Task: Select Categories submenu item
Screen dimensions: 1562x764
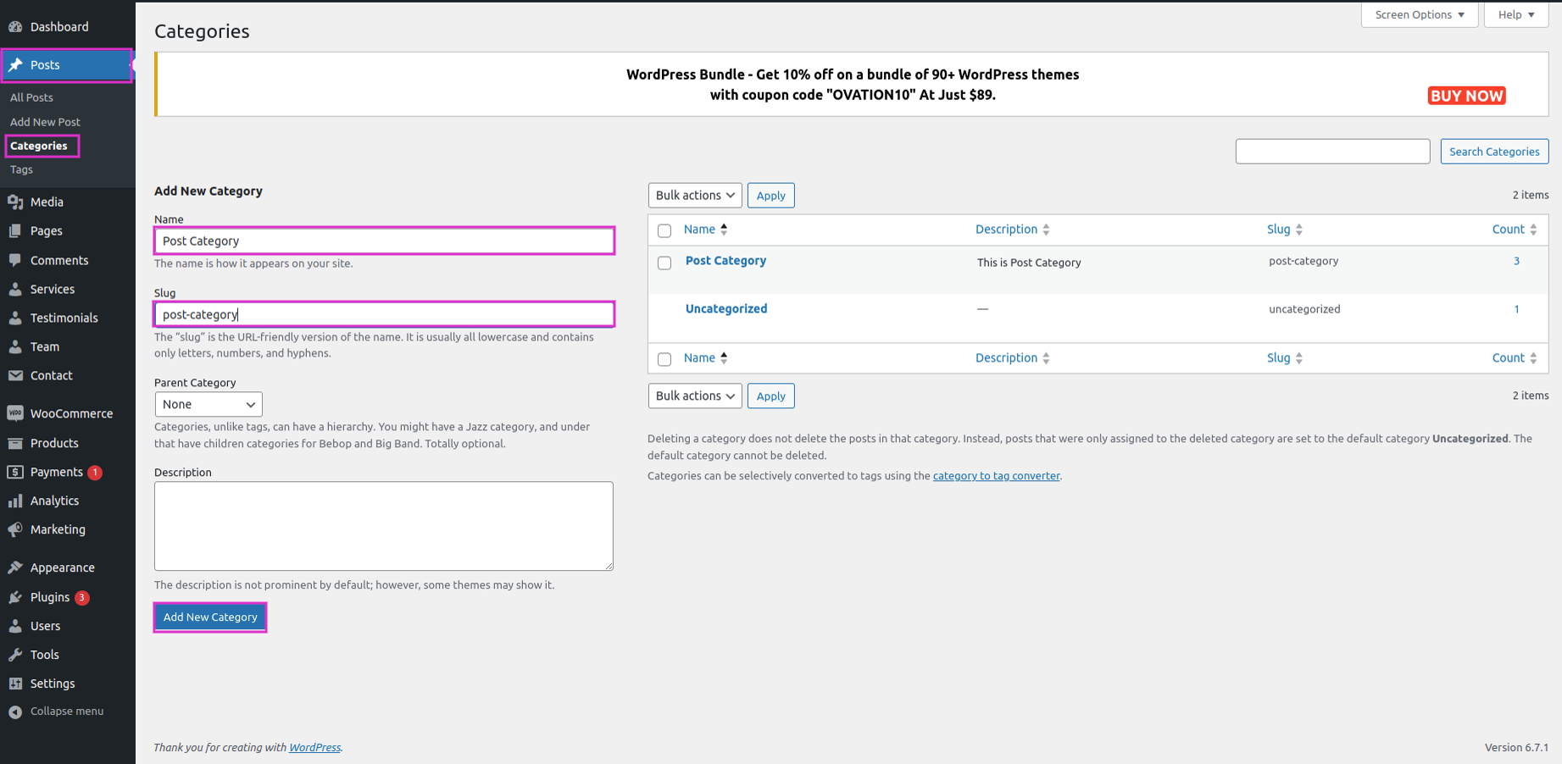Action: click(39, 146)
